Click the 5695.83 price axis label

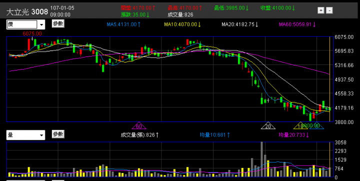344,51
